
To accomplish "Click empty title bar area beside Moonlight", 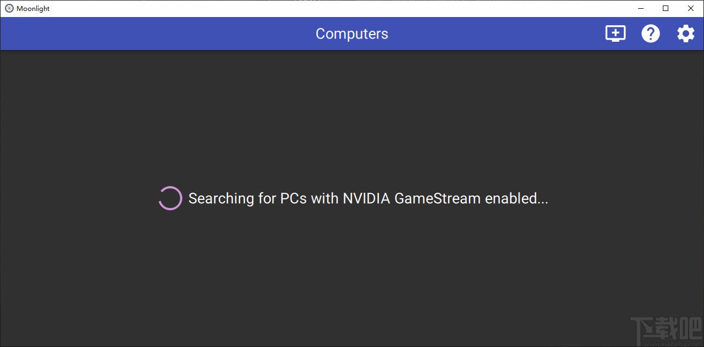I will (x=329, y=8).
